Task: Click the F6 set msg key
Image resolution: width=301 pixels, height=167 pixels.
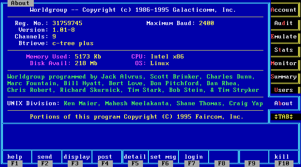Action: [163, 160]
